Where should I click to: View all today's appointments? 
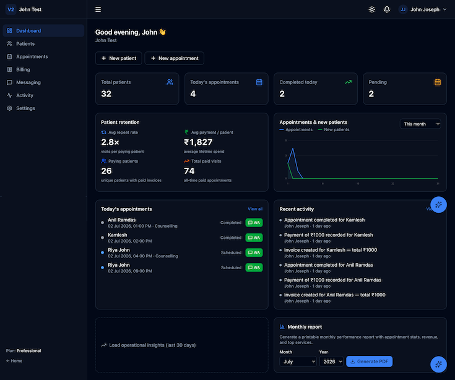255,209
